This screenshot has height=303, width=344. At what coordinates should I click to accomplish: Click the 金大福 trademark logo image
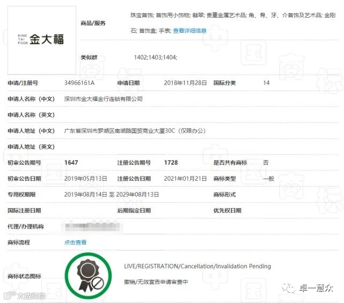42,40
